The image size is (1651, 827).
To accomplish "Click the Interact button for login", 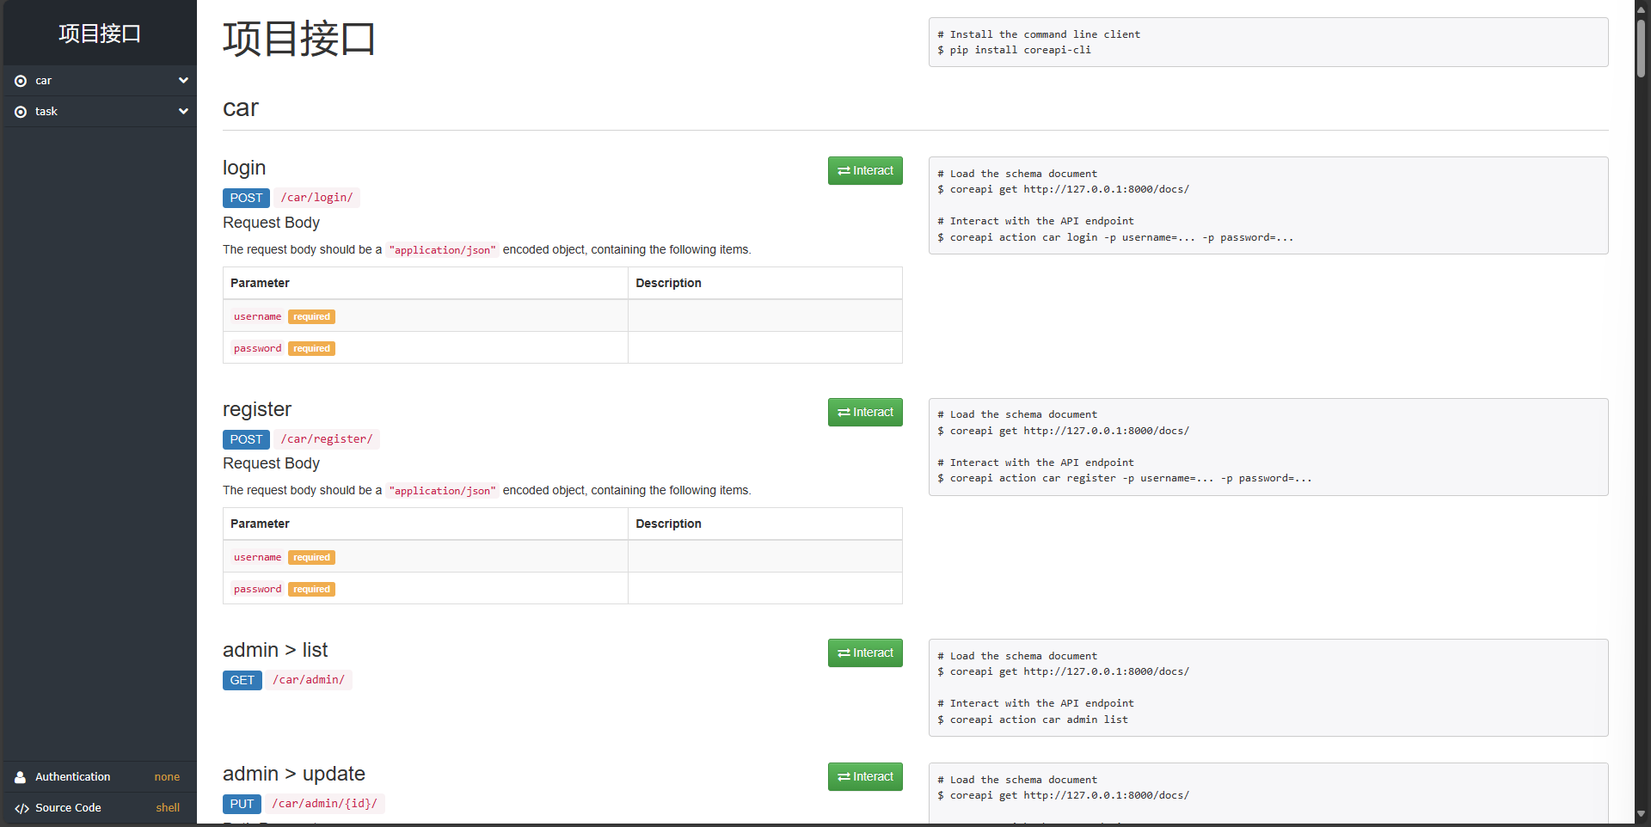I will click(865, 170).
